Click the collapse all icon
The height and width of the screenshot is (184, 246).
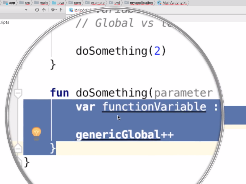[44, 10]
